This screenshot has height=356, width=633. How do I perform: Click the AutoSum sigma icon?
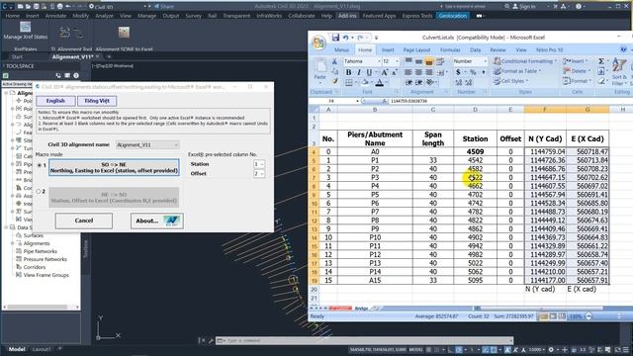pyautogui.click(x=601, y=61)
